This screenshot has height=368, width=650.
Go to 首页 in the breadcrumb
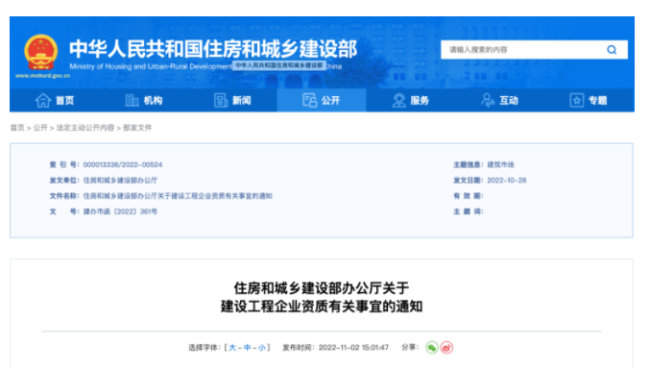[x=17, y=128]
